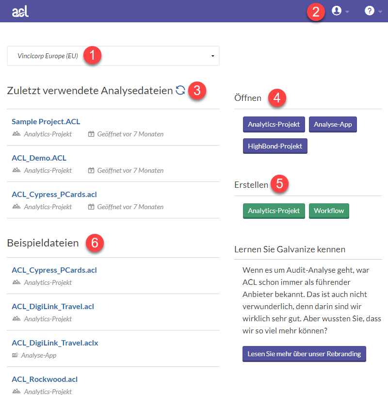Open the sample file ACL_Rockwood.acl
Viewport: 388px width, 395px height.
pyautogui.click(x=45, y=379)
